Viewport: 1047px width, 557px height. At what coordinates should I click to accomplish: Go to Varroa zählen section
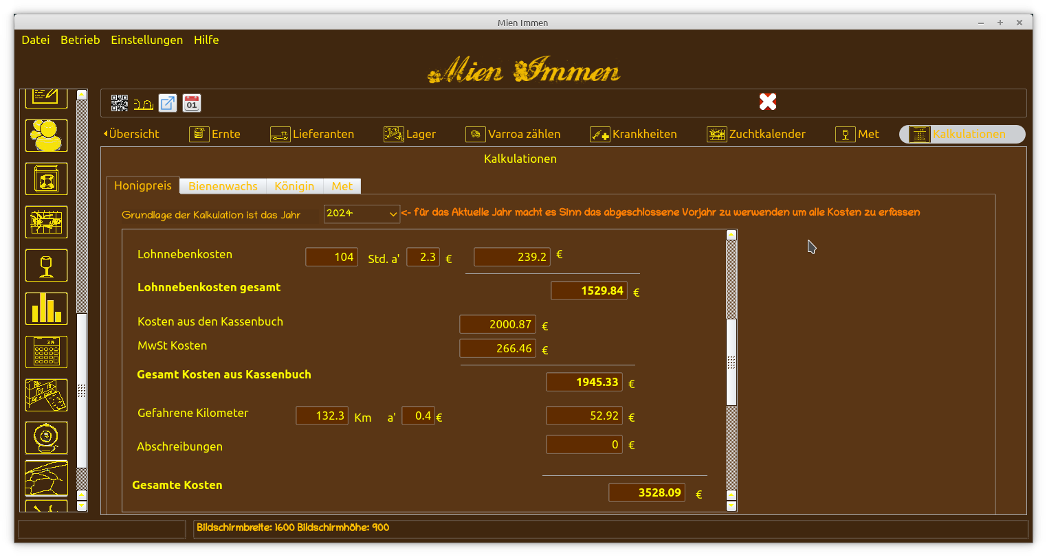coord(514,134)
